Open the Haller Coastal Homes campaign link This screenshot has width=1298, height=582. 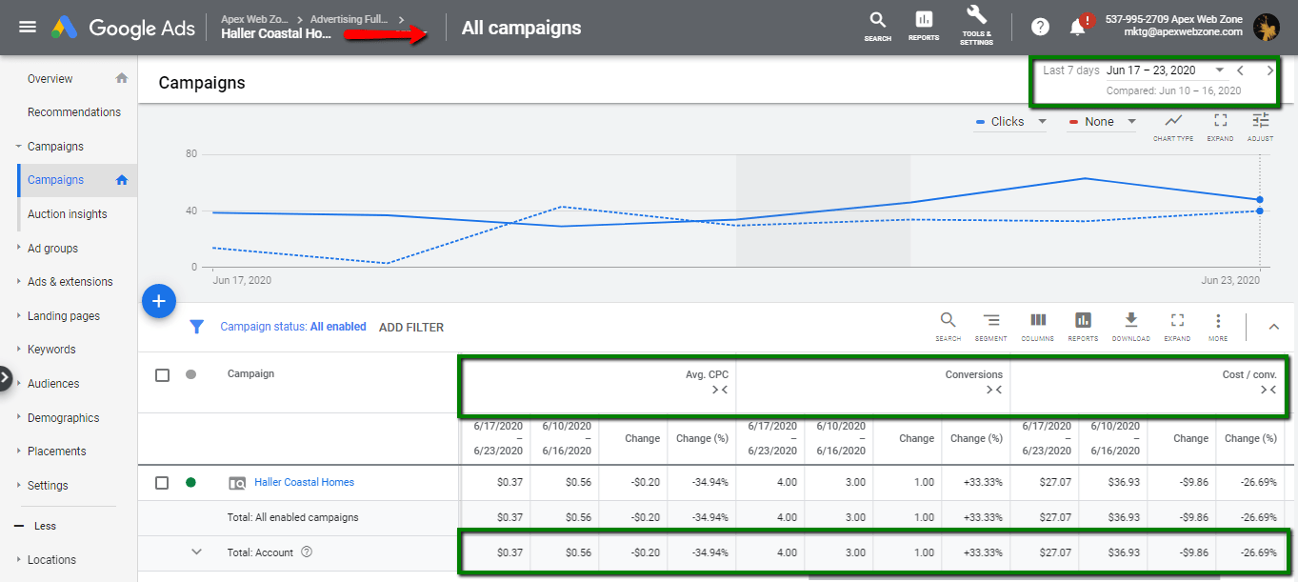[304, 483]
